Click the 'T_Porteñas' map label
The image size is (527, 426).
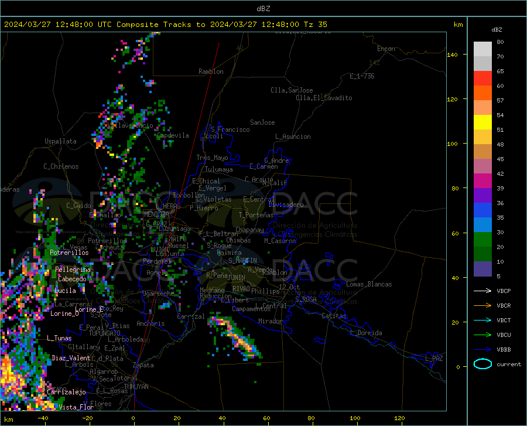tap(256, 215)
